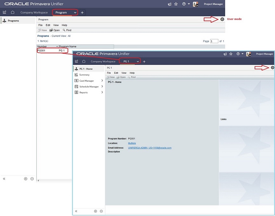This screenshot has height=216, width=275.
Task: Click the UNIFIERQA-ADMIN email address link
Action: [x=150, y=148]
